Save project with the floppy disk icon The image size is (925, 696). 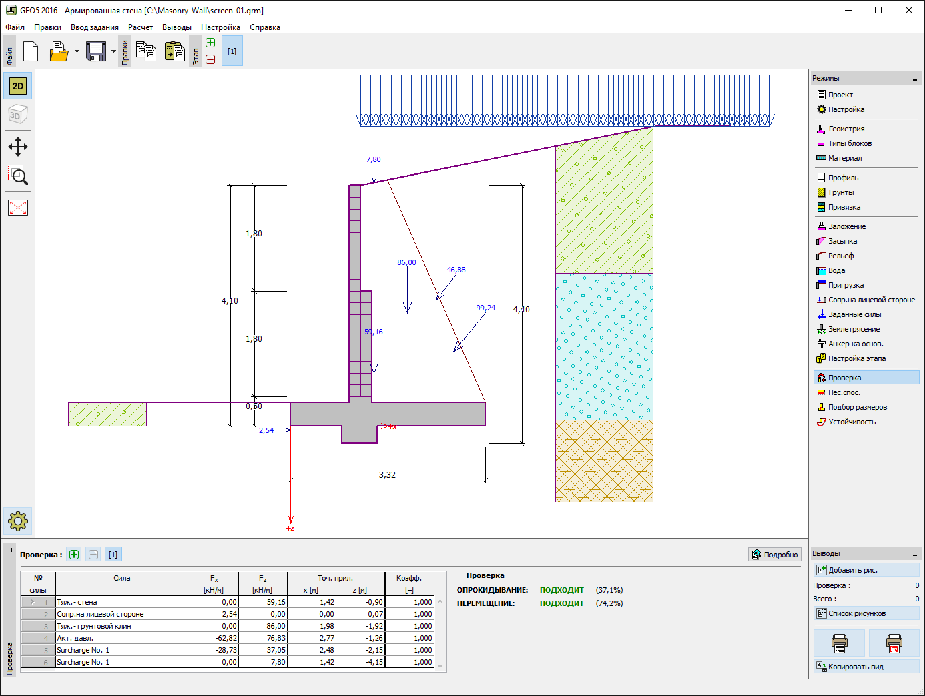[x=96, y=51]
